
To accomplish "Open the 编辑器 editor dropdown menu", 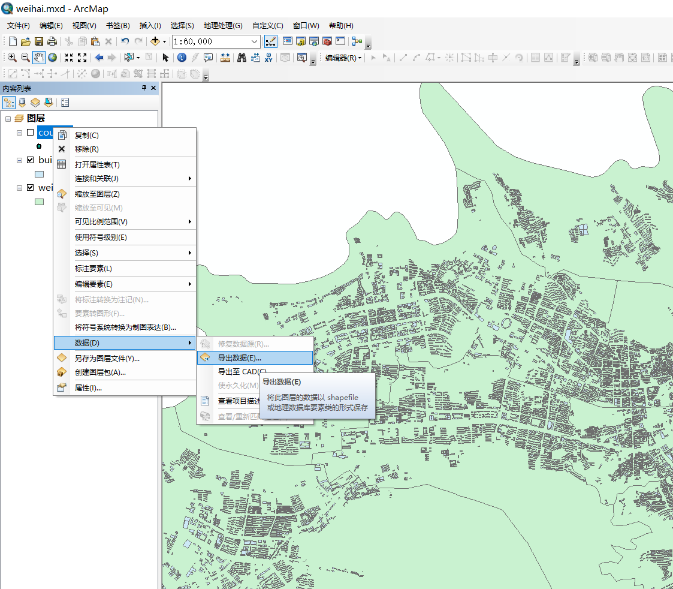I will click(x=343, y=58).
